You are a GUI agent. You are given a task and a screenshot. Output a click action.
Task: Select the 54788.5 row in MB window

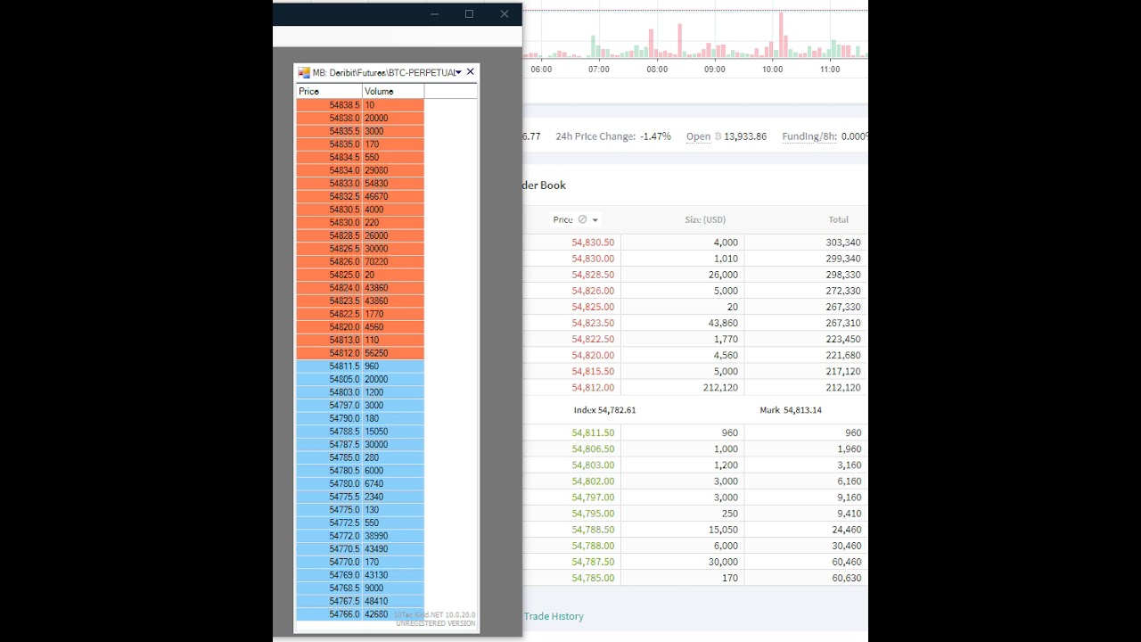[360, 432]
